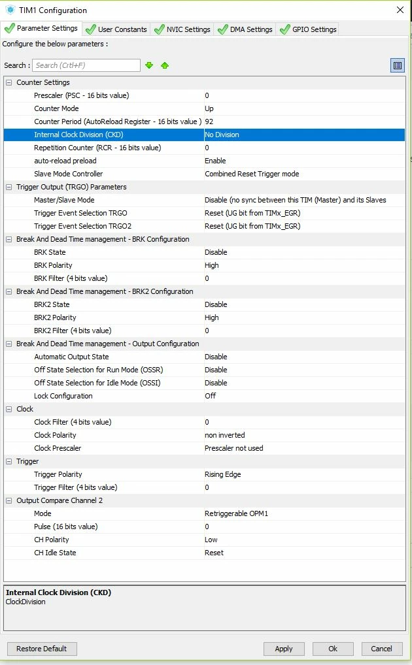412x665 pixels.
Task: Click into the Search field
Action: click(x=86, y=65)
